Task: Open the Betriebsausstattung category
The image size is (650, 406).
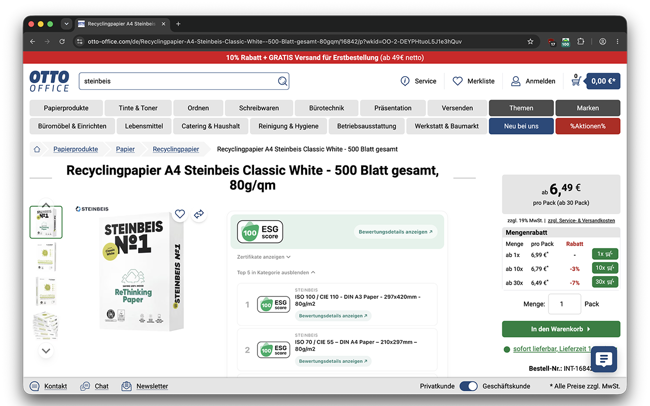Action: [x=367, y=126]
